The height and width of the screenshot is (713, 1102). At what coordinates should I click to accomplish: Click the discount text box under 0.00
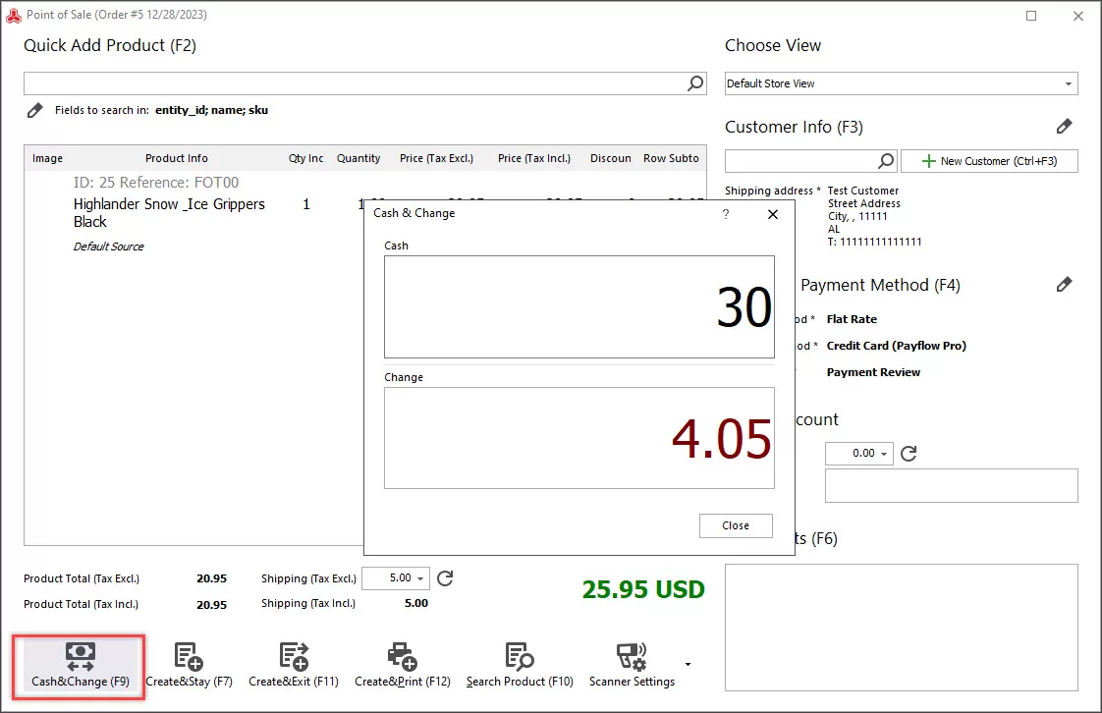[x=951, y=485]
